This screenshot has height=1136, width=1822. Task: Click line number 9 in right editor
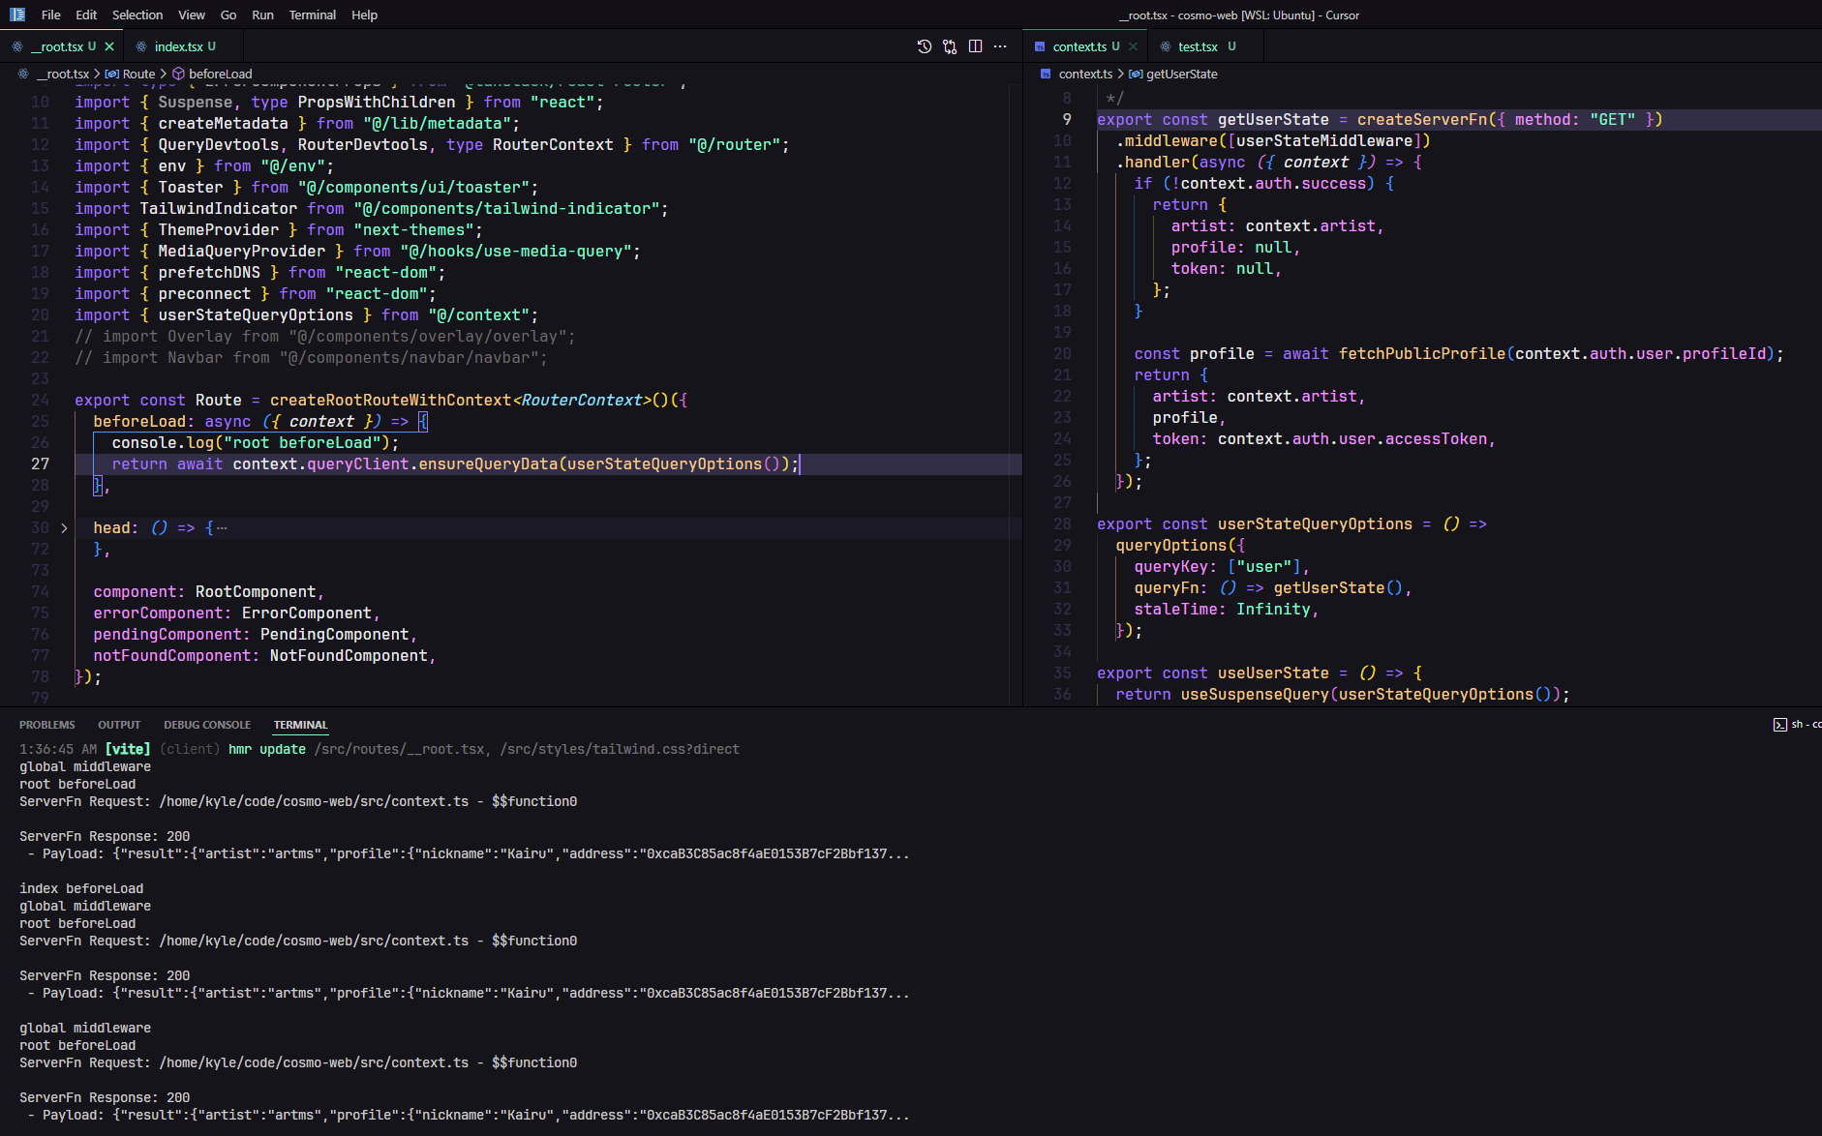point(1067,120)
